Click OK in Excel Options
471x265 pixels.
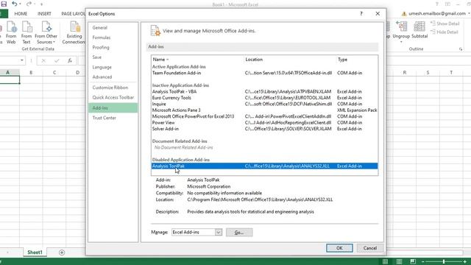point(339,248)
